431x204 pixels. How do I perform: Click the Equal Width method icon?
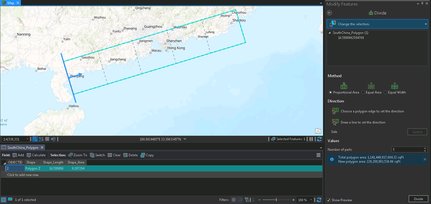click(395, 86)
